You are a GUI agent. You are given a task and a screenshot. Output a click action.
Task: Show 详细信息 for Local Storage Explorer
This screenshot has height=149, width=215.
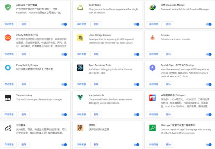[81, 54]
